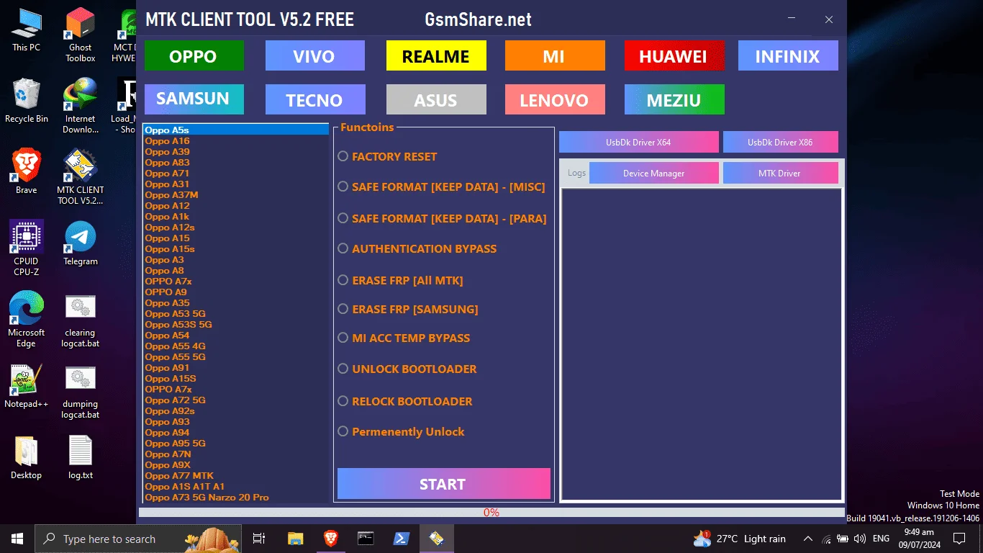
Task: Select Oppo A5s in model list
Action: [236, 130]
